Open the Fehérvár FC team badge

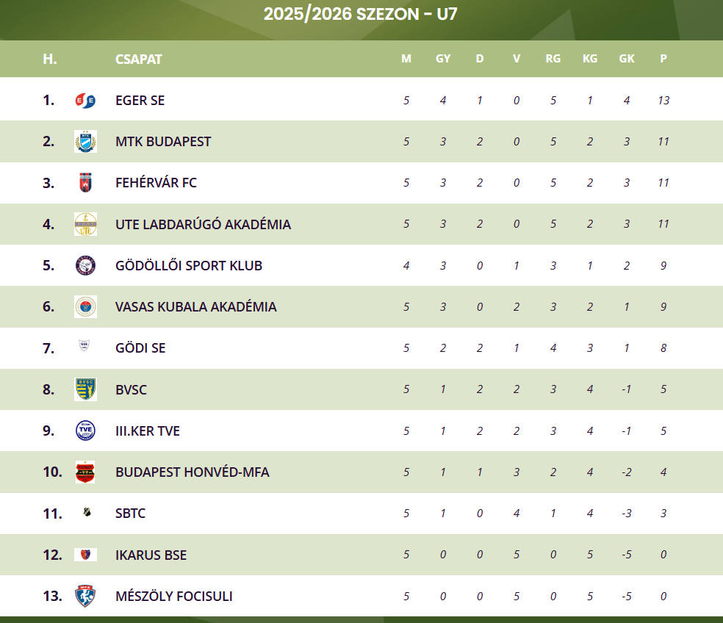click(x=85, y=183)
